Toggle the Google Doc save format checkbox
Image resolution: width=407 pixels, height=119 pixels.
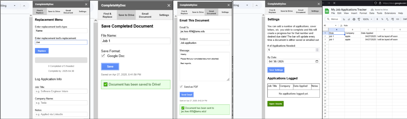[103, 56]
